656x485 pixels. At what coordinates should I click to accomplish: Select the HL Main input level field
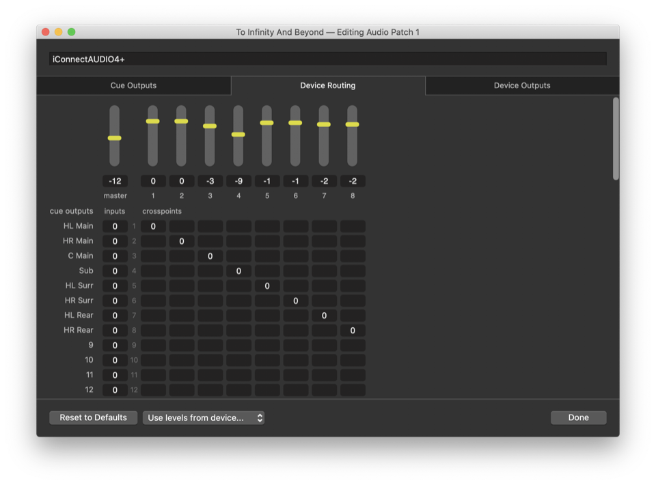[115, 226]
